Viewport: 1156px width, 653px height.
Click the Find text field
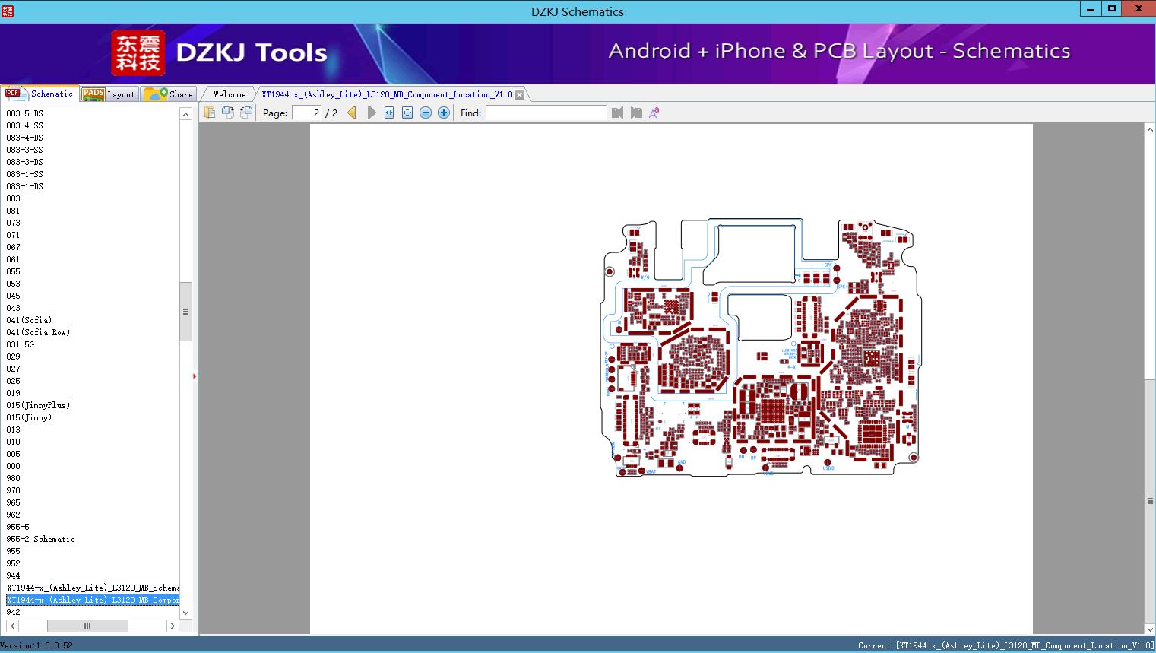pos(546,113)
